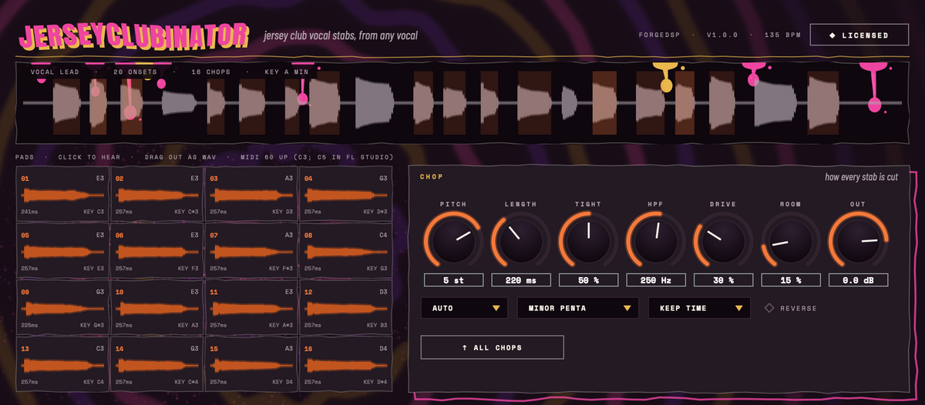This screenshot has height=405, width=925.
Task: Trigger pad 05 with KEY E3
Action: point(62,250)
